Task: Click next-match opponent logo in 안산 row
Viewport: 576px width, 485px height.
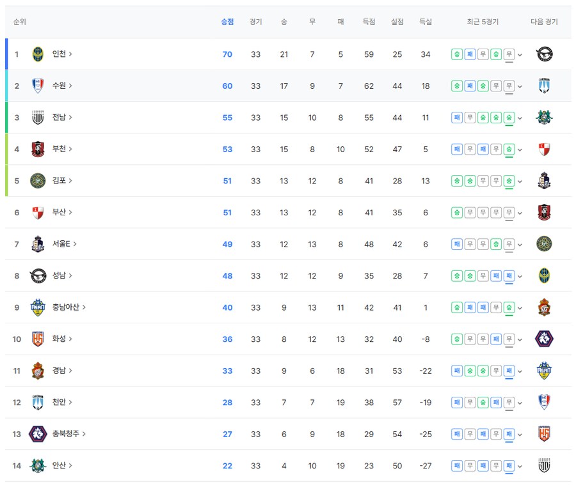Action: (544, 466)
